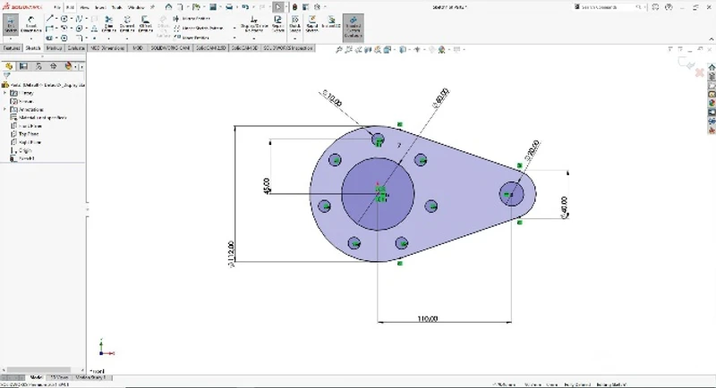The width and height of the screenshot is (716, 388).
Task: Click the Instant2D tool
Action: 331,21
